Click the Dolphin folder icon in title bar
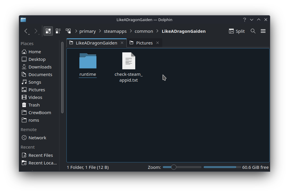This screenshot has width=289, height=194. click(23, 20)
